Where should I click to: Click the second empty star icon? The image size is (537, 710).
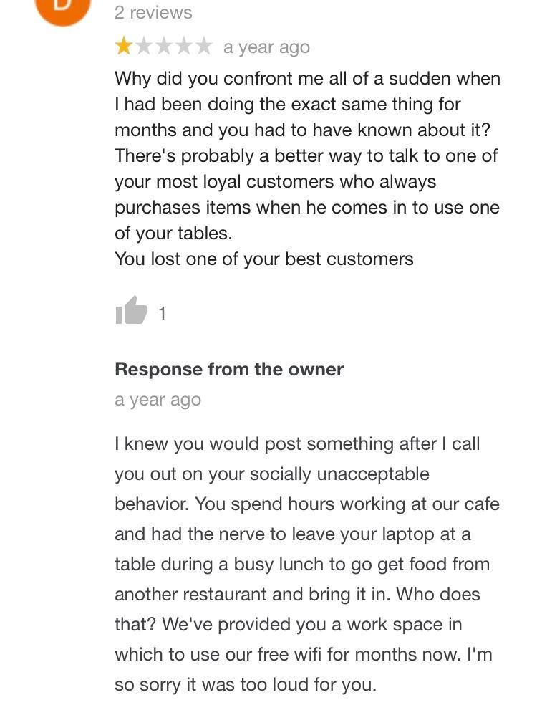click(142, 46)
